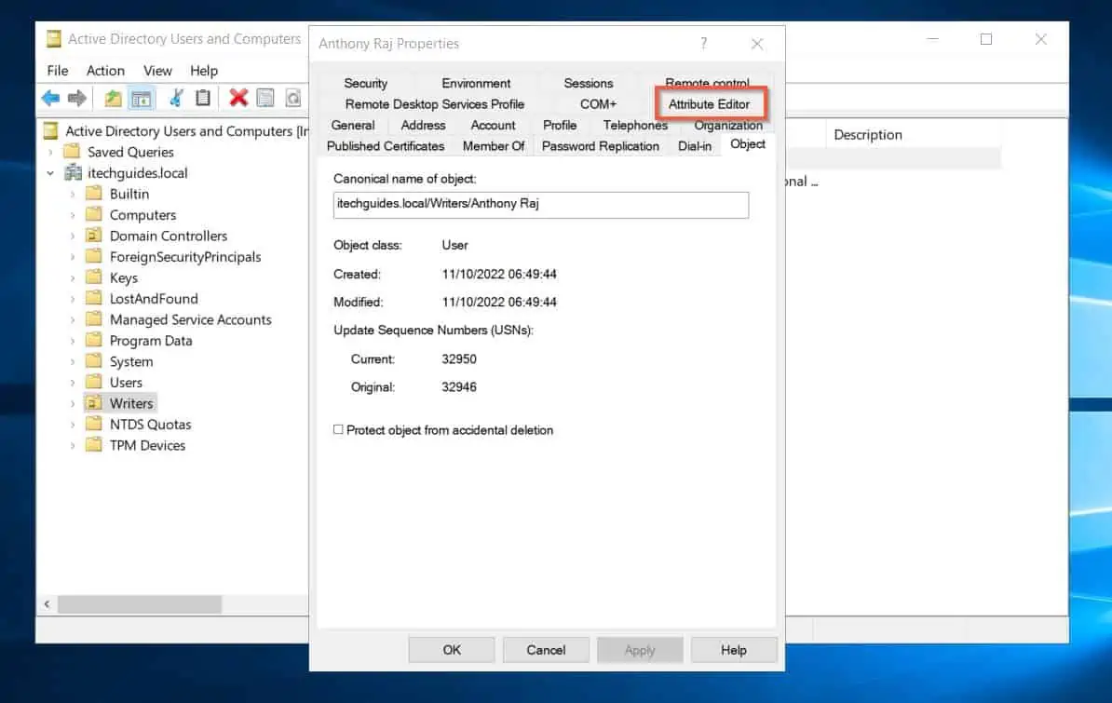Open the View menu

click(x=157, y=70)
